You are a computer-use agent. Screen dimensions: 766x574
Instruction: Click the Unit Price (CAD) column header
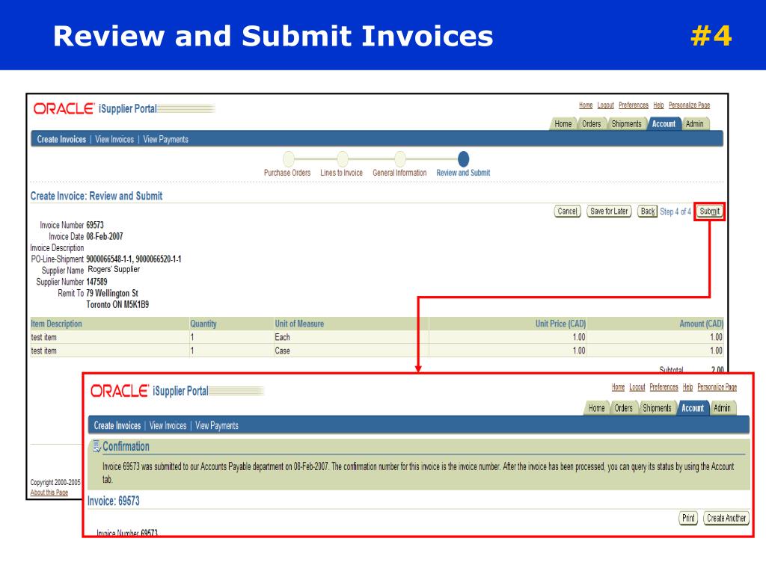(x=560, y=324)
